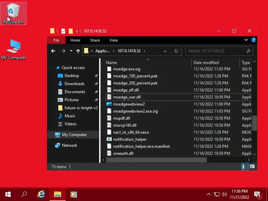Select Network in the navigation pane
Viewport: 268px width, 201px height.
tap(69, 145)
